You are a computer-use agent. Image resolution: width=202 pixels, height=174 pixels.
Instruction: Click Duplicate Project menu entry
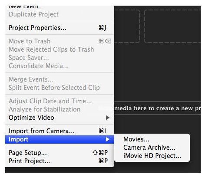point(60,14)
